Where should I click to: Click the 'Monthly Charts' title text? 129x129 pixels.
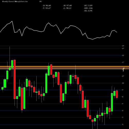[x=7, y=2]
